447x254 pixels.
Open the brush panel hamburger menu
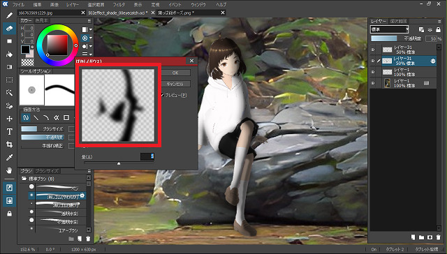tap(89, 171)
